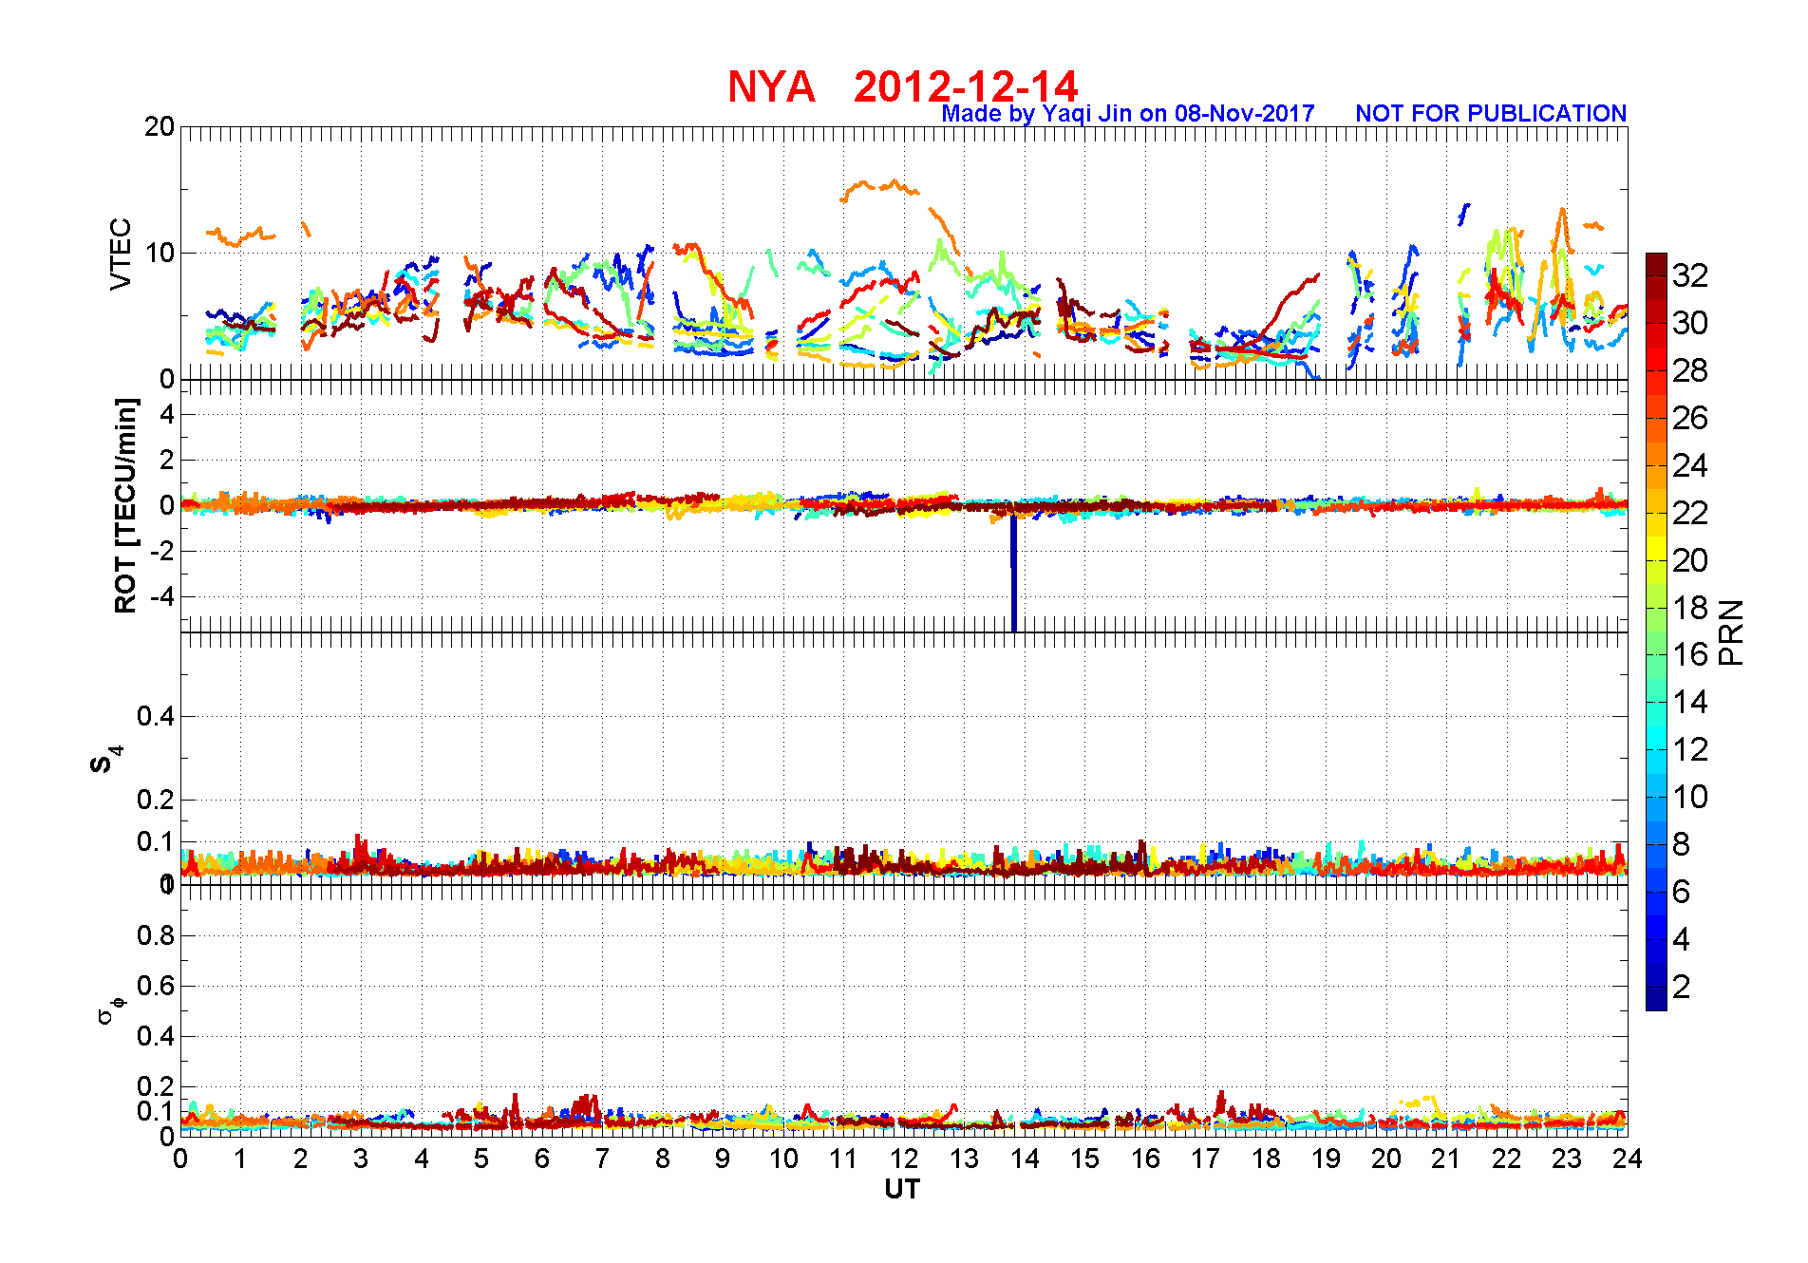Click the "S4" y-axis label
Screen dimensions: 1808x1263
tap(106, 760)
